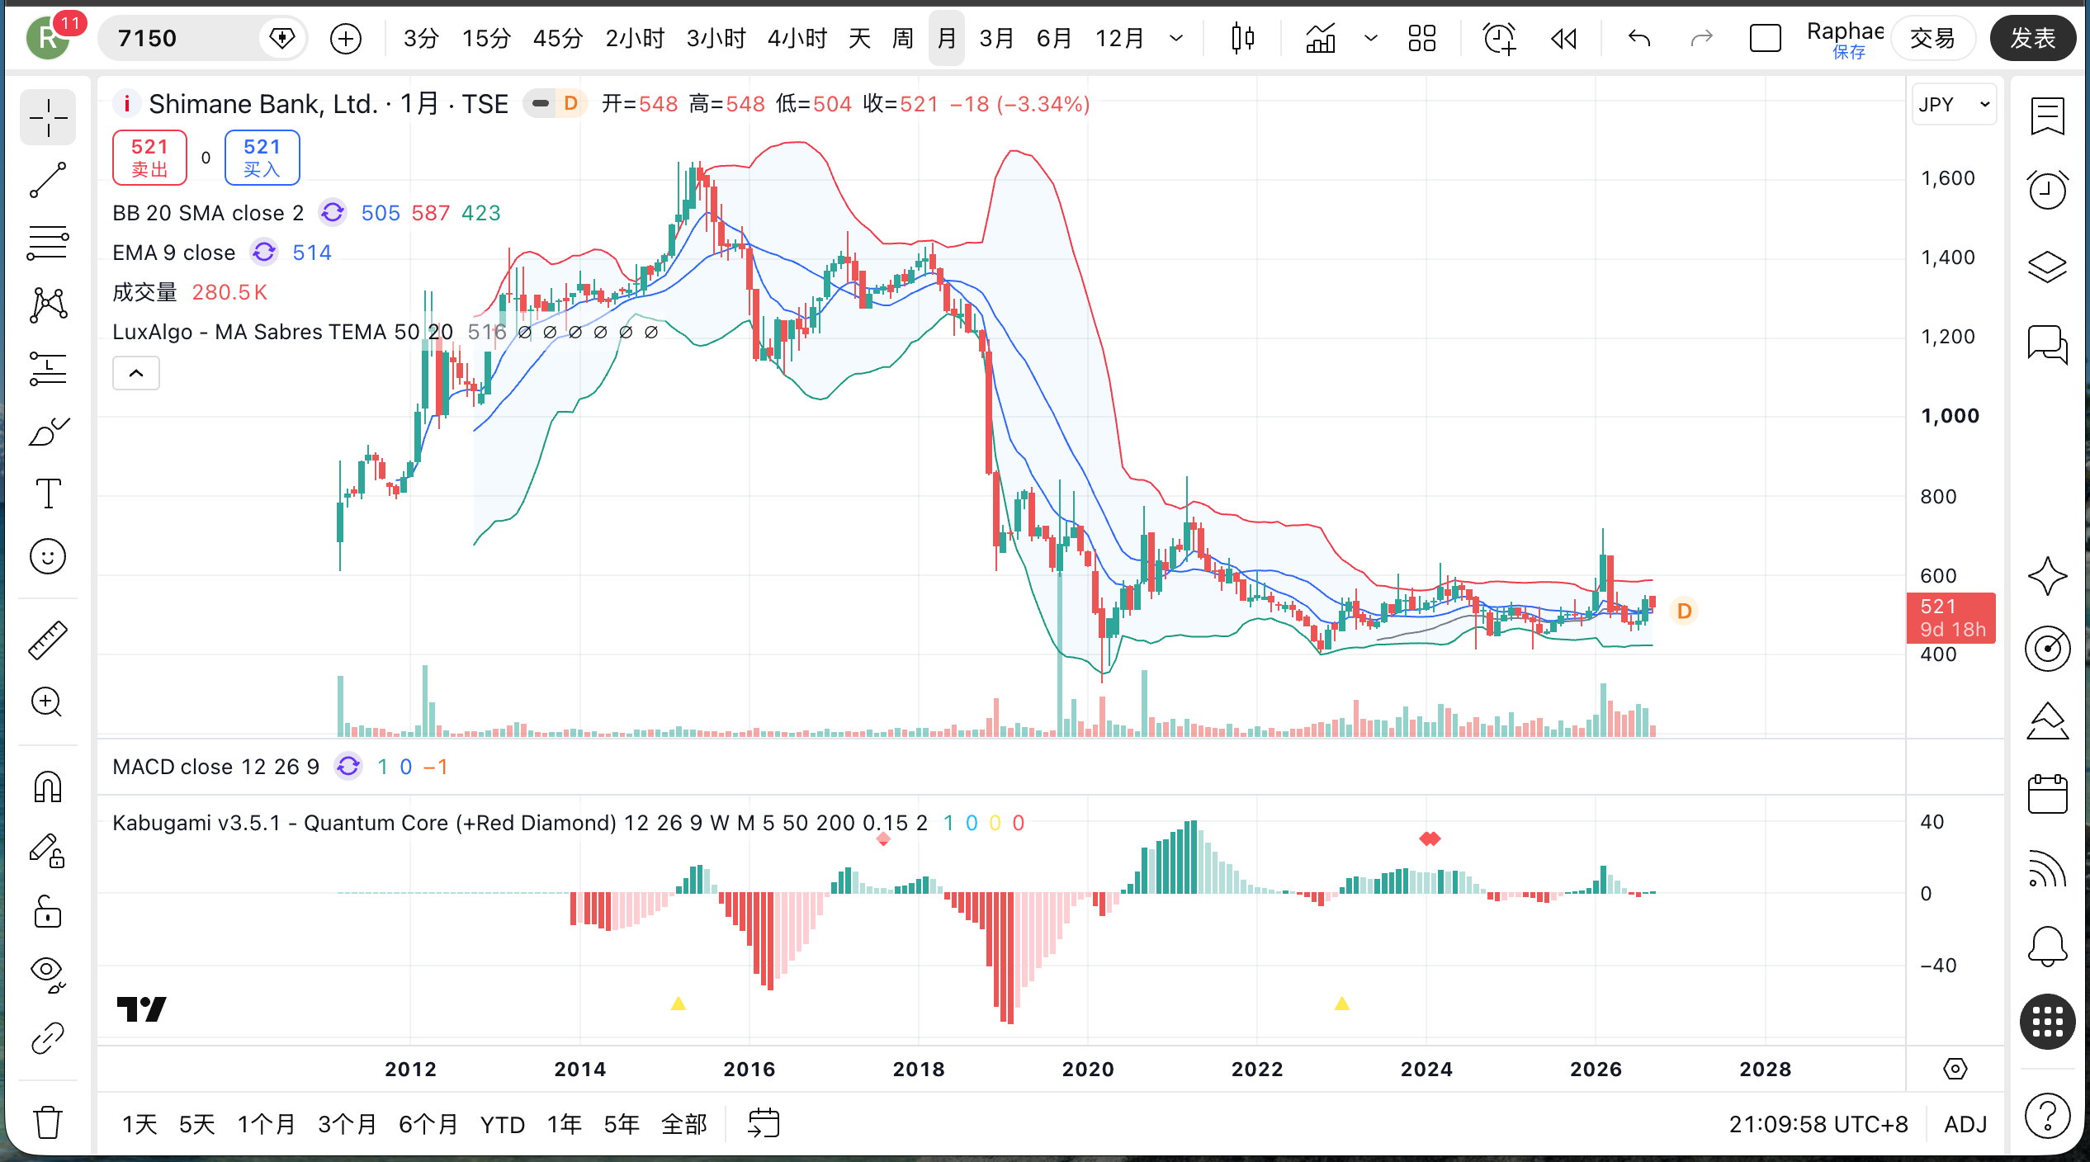Switch to the 15分 interval
This screenshot has height=1162, width=2090.
pyautogui.click(x=486, y=38)
